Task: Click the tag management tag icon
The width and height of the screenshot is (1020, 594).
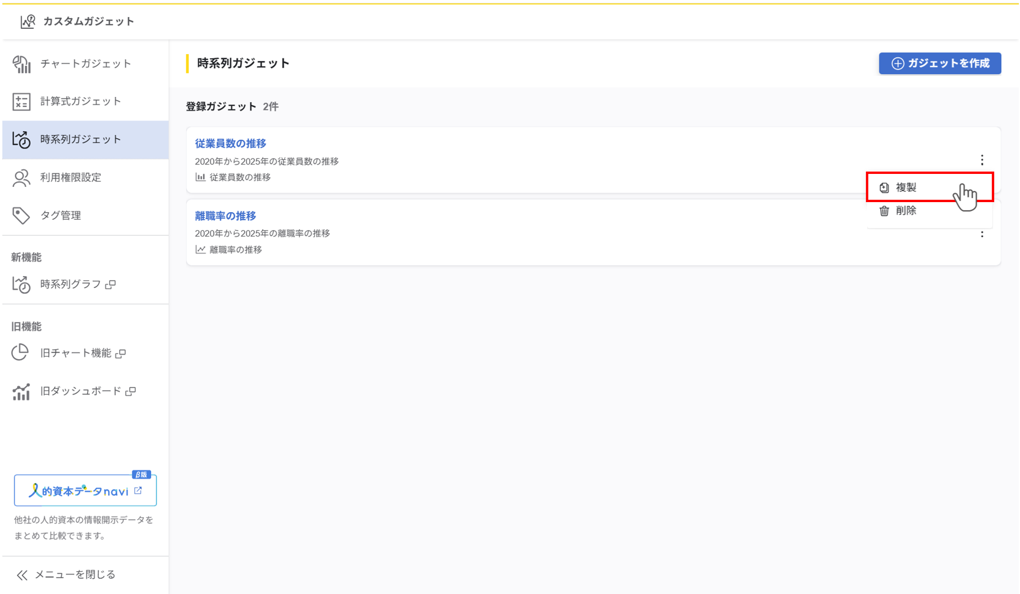Action: click(22, 216)
